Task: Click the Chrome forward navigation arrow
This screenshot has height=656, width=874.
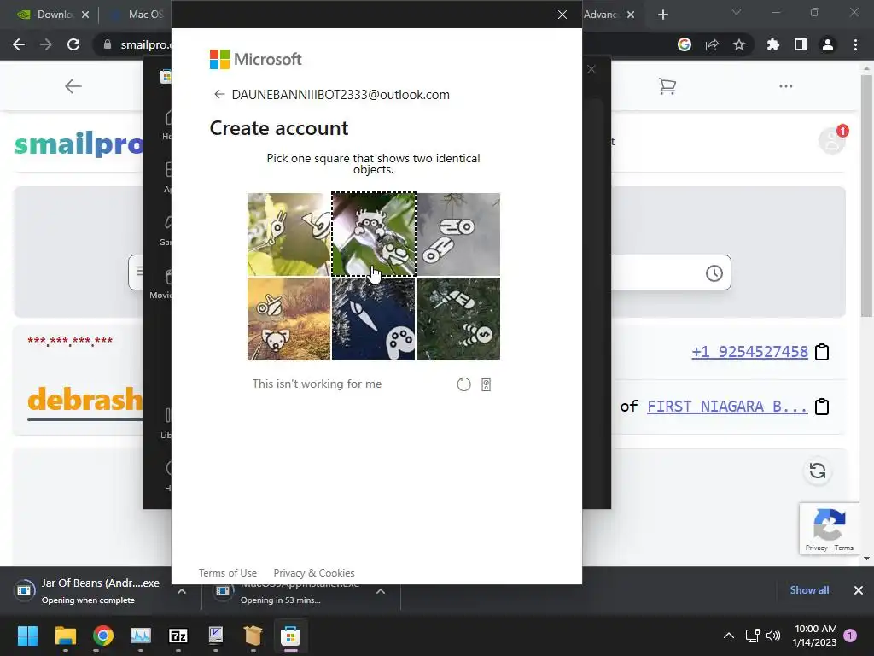Action: pos(46,44)
